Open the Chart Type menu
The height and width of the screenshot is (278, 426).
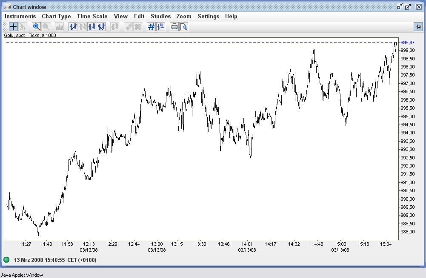point(56,16)
